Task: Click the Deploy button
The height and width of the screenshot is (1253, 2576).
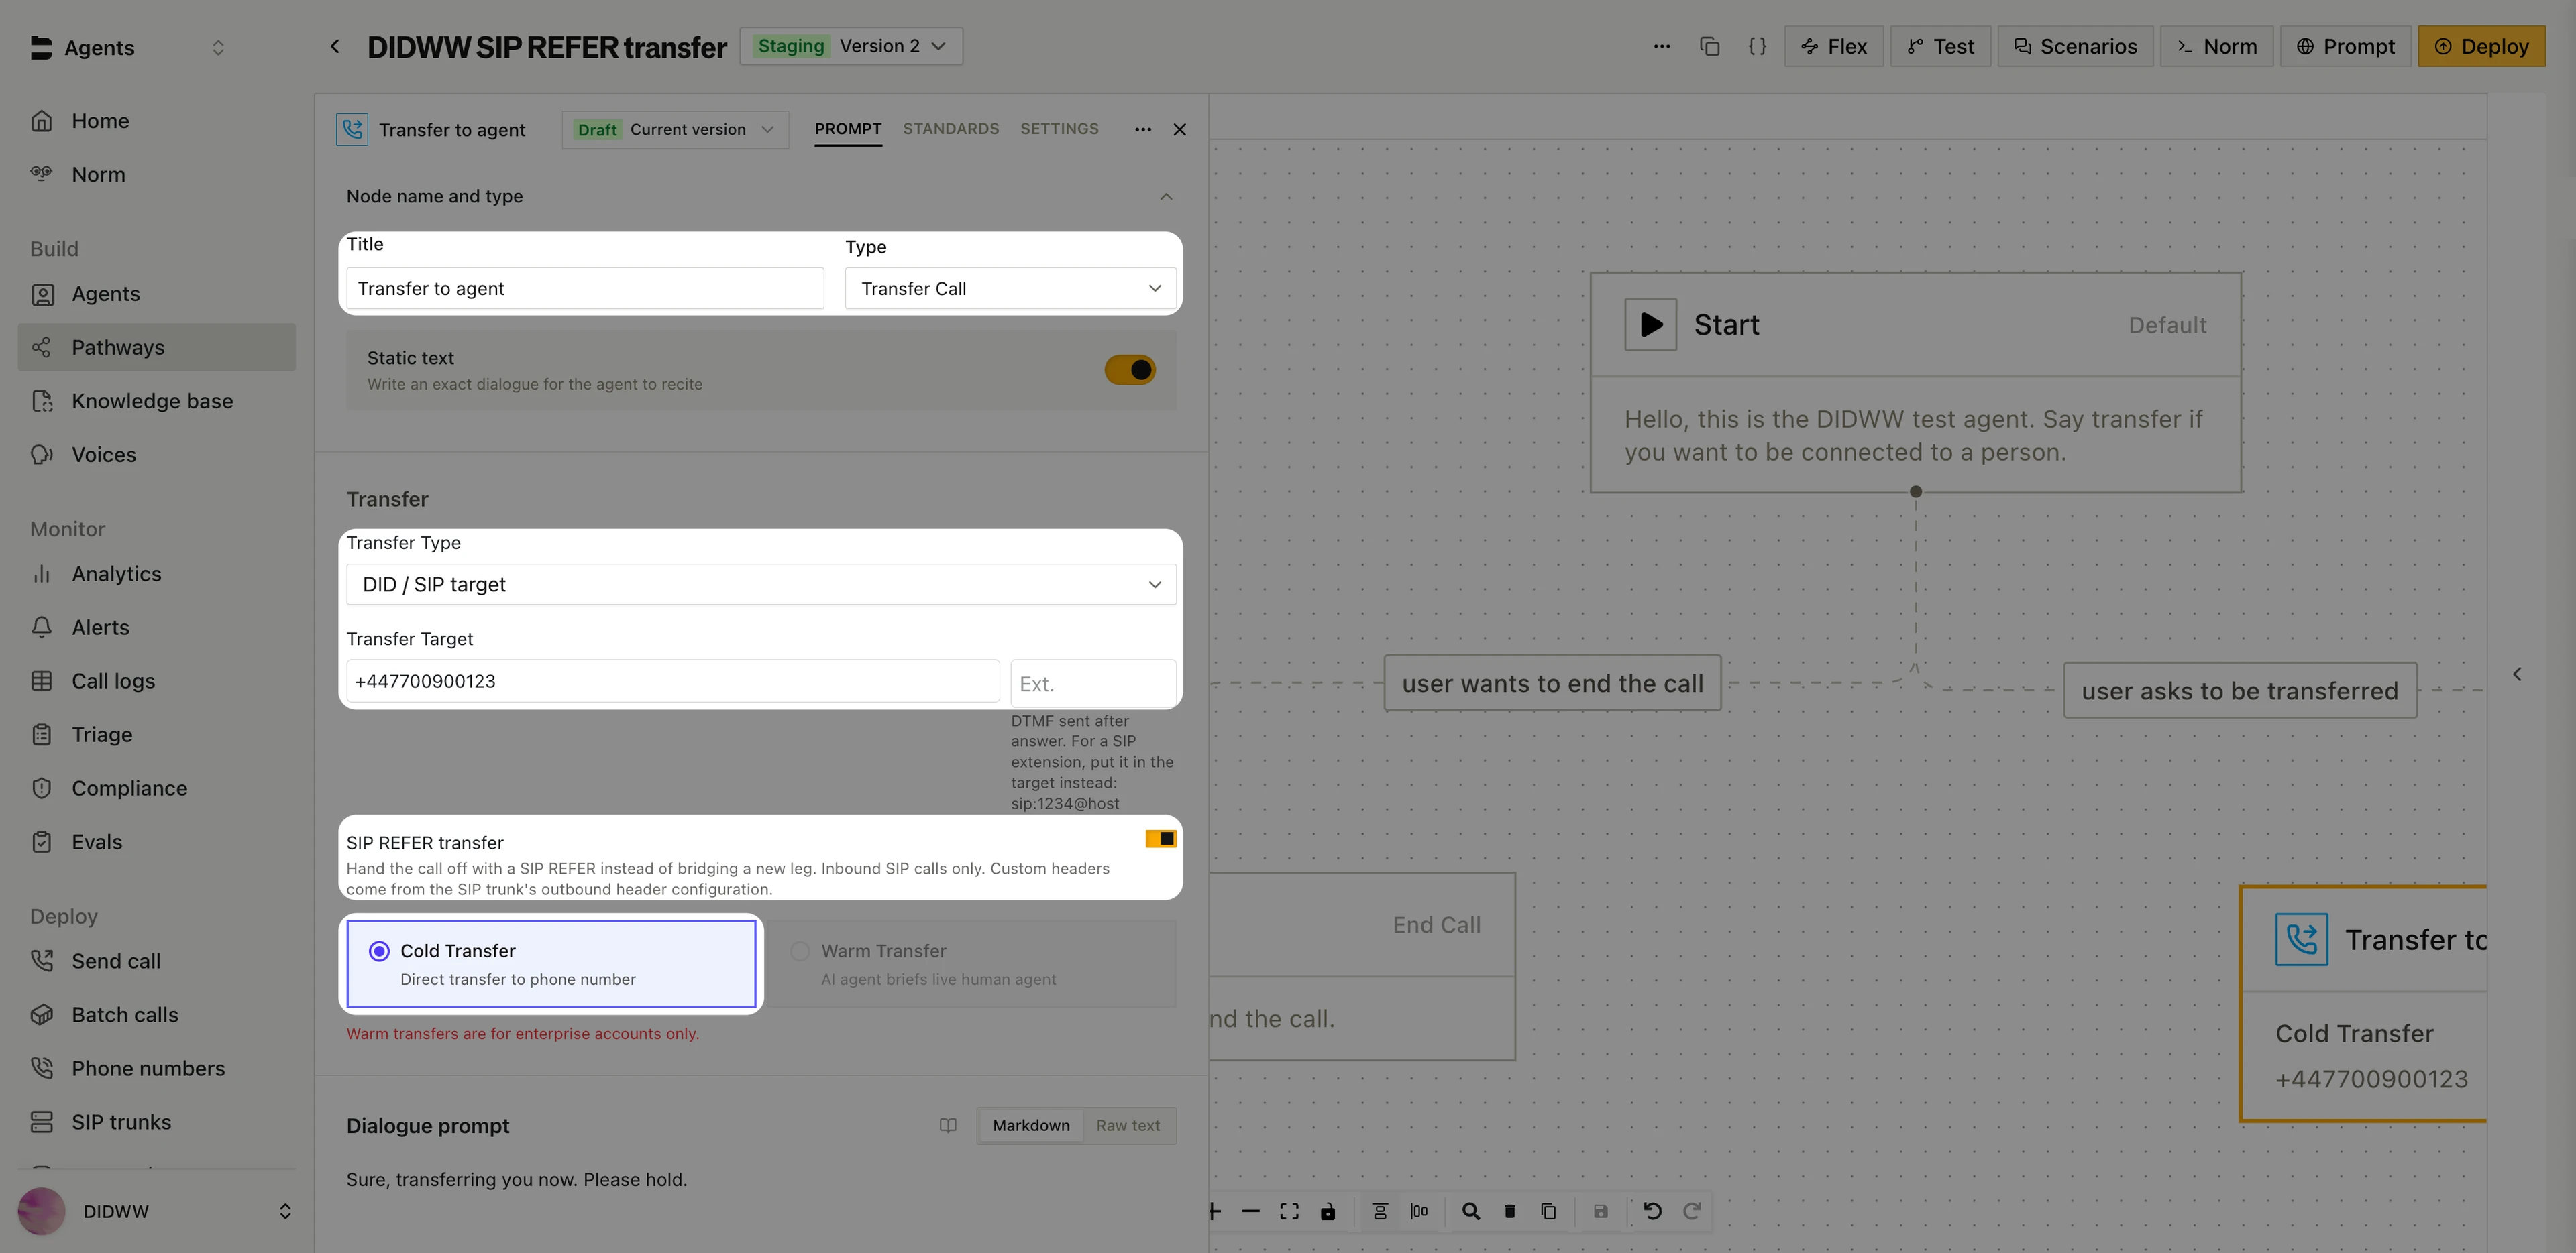Action: click(x=2482, y=46)
